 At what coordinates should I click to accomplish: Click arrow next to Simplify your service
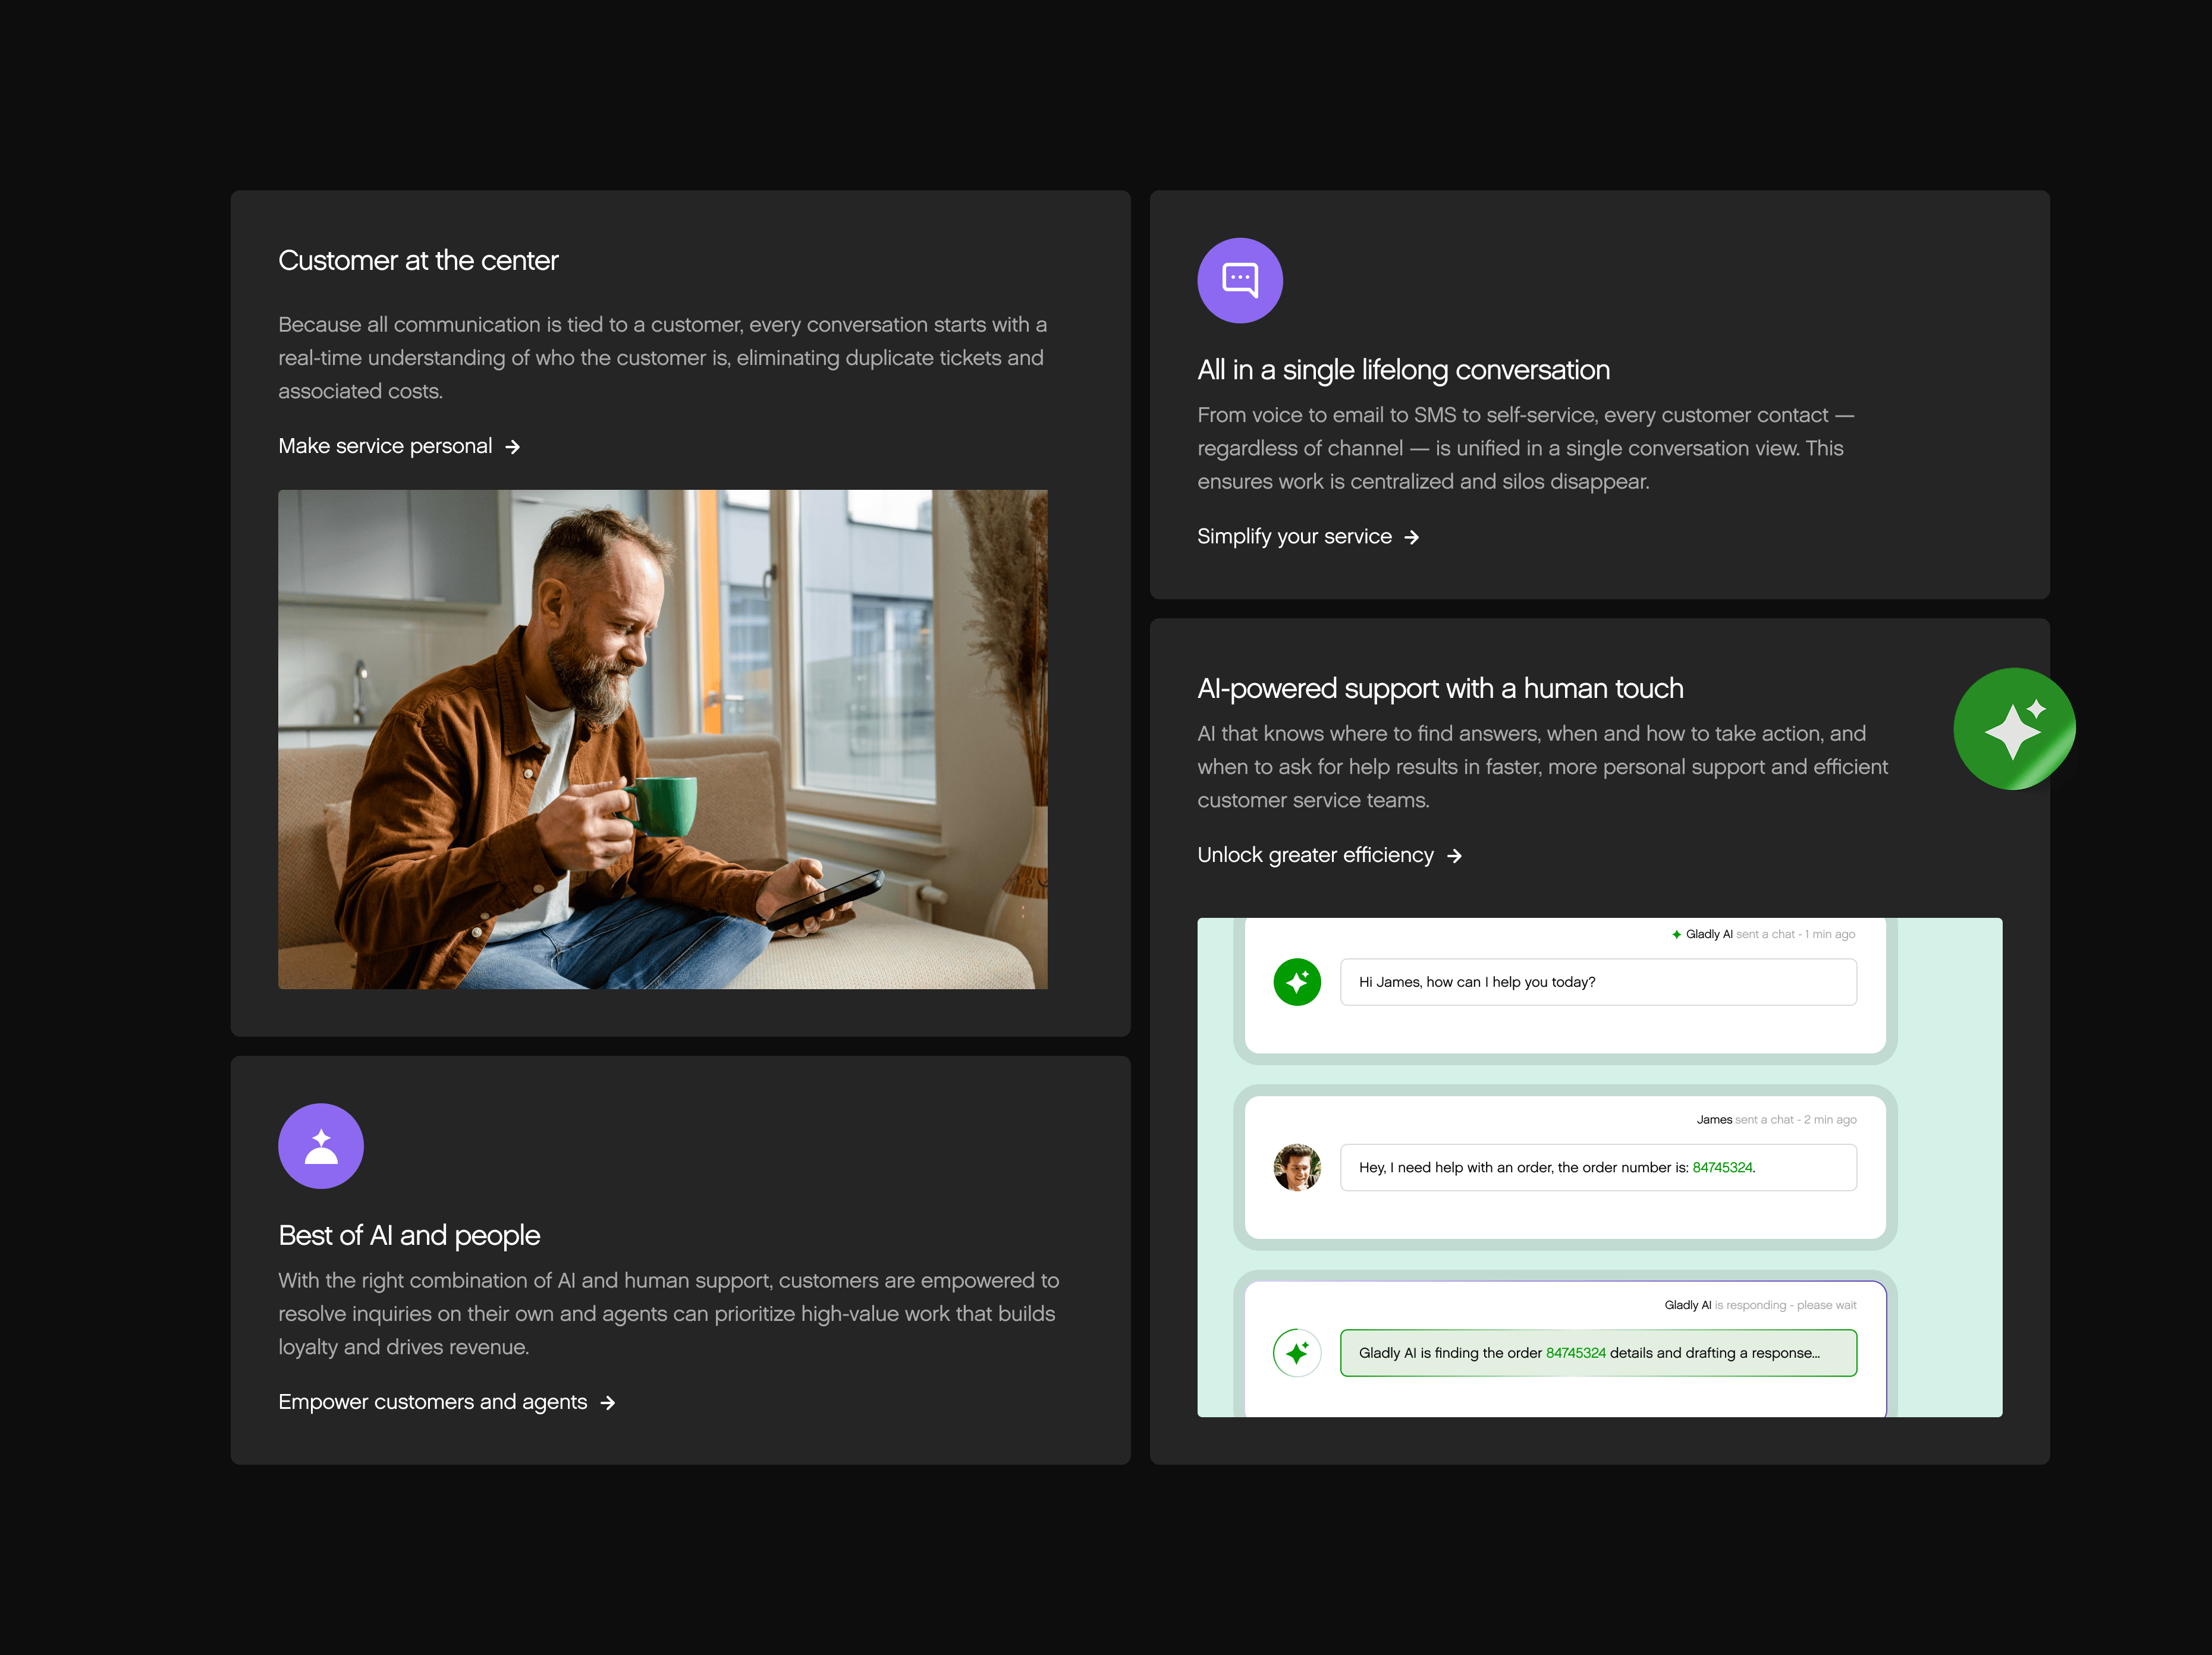tap(1412, 537)
